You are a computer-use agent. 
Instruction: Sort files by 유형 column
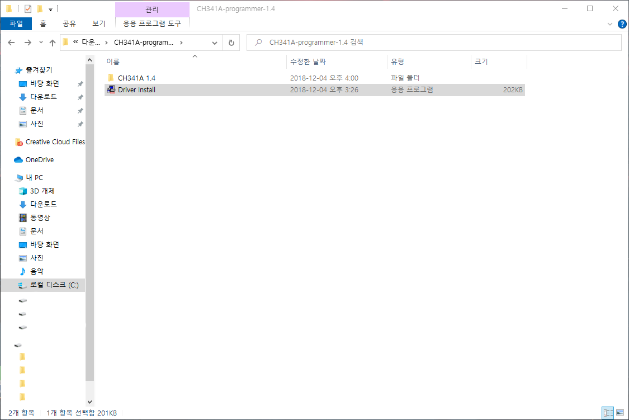398,62
